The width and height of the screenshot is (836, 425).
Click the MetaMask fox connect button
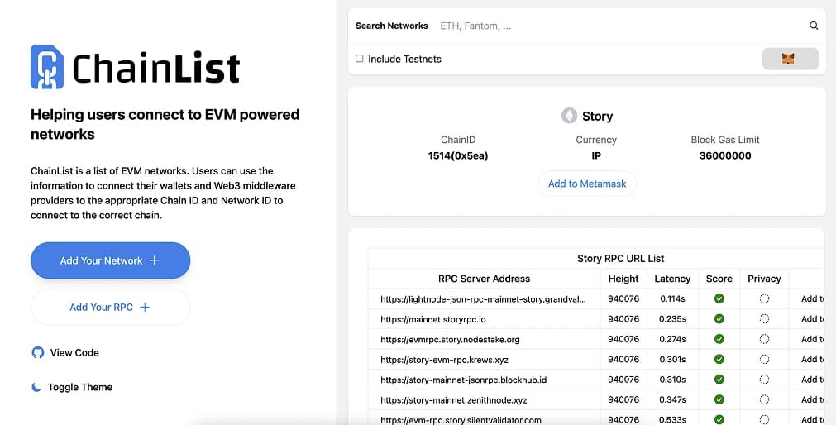coord(791,59)
